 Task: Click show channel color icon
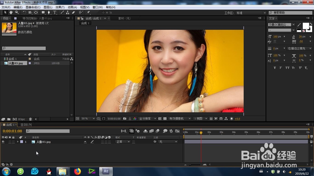coord(135,119)
